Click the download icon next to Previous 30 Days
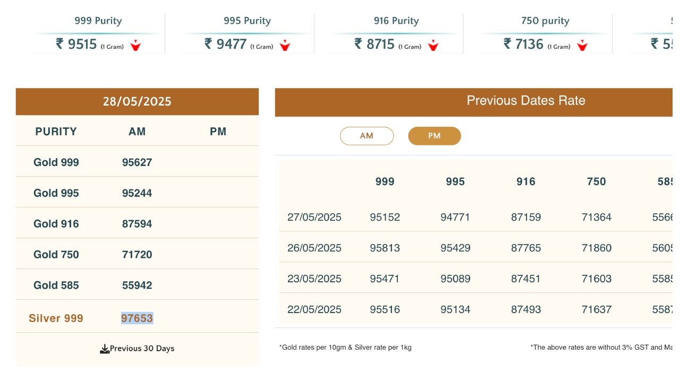Screen dimensions: 680x382 [105, 349]
